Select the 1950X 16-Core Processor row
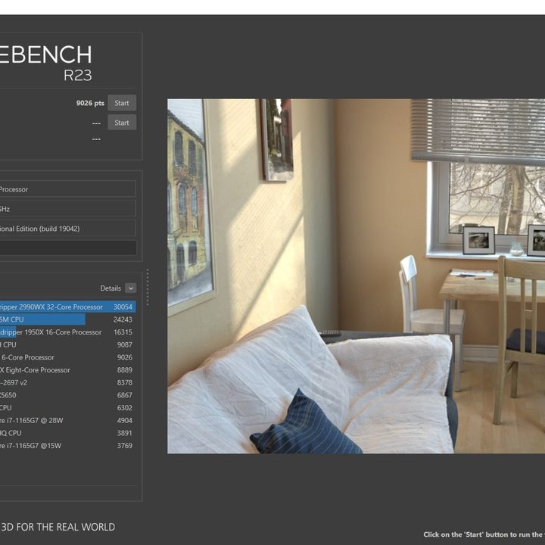 pyautogui.click(x=68, y=332)
